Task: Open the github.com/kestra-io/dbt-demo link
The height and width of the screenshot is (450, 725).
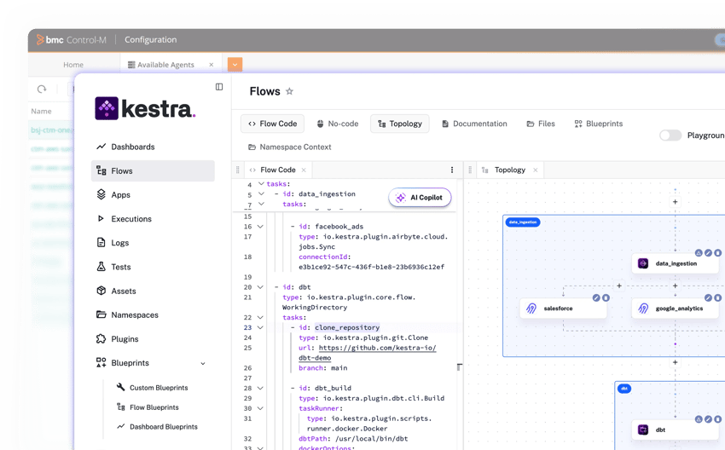Action: coord(377,348)
